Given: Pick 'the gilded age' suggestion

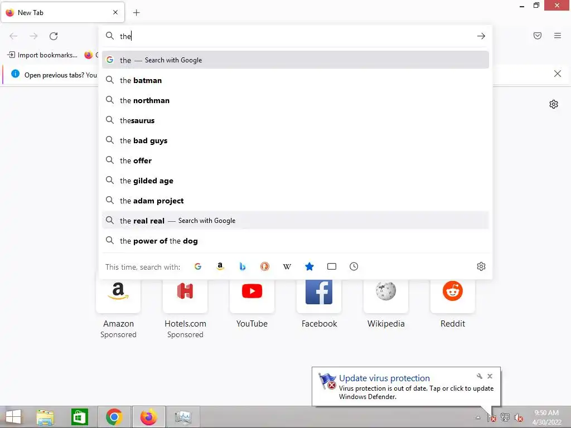Looking at the screenshot, I should [296, 180].
